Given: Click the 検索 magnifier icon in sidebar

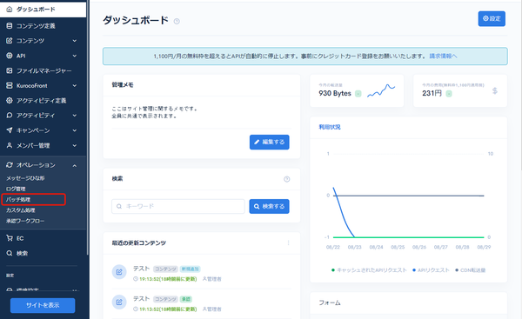Looking at the screenshot, I should (x=10, y=253).
